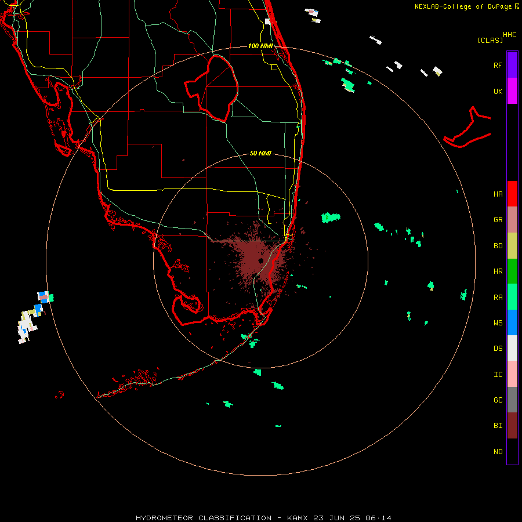
Task: Click the HR legend label
Action: (498, 271)
